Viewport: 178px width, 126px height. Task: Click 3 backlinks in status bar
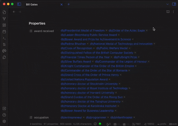pyautogui.click(x=36, y=124)
